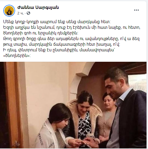148x149 pixels.
Task: Open the author's round profile avatar
Action: point(9,11)
